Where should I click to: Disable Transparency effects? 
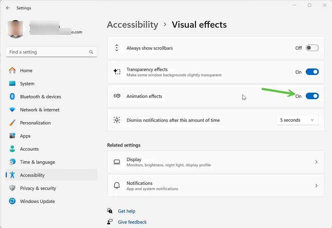(312, 72)
